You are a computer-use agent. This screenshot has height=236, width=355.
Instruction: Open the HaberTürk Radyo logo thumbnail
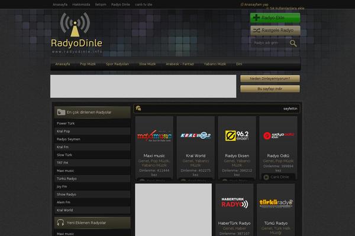[234, 203]
